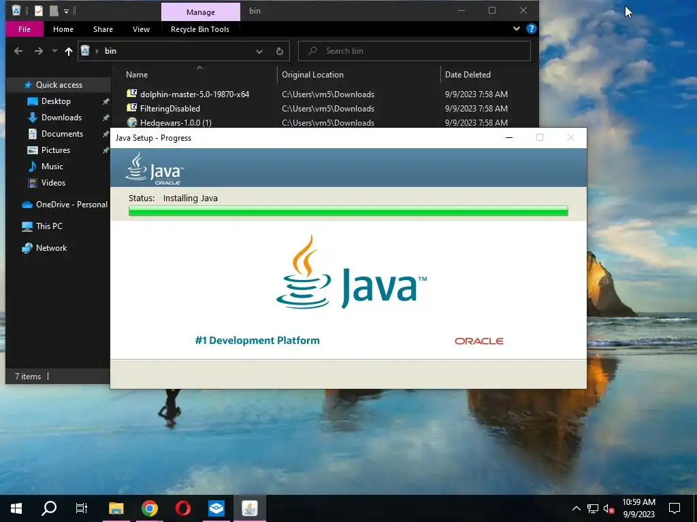The image size is (697, 522).
Task: Click the Search bin field
Action: pyautogui.click(x=415, y=51)
